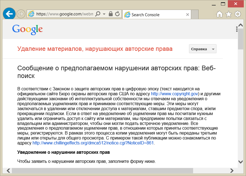
Task: Open a new tab
Action: [x=195, y=14]
